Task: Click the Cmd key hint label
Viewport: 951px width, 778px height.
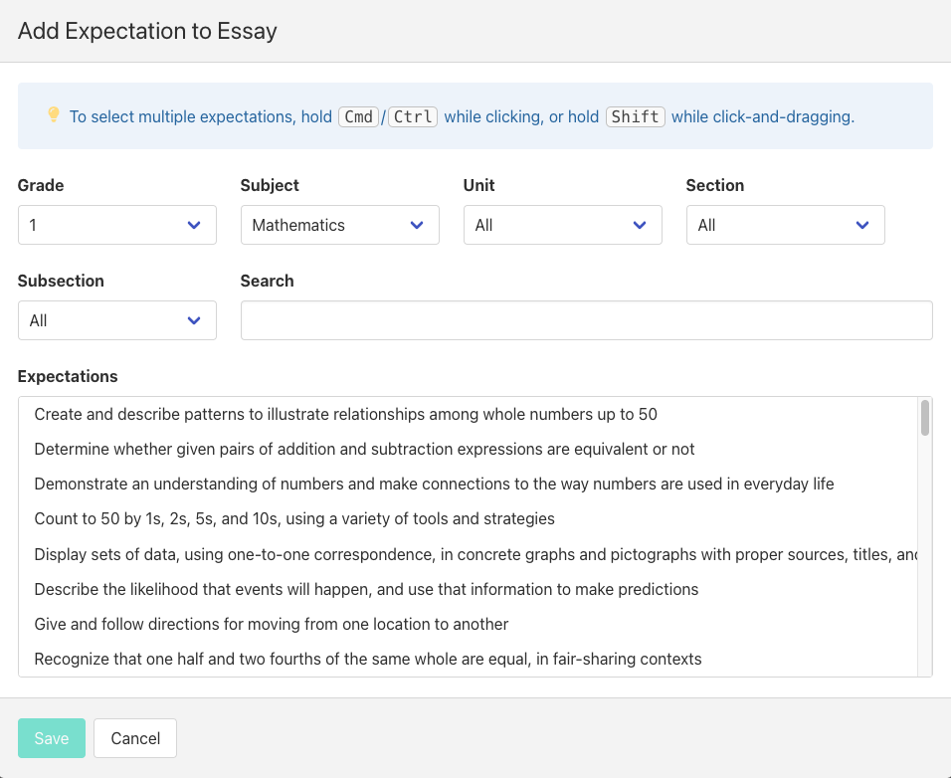Action: click(358, 116)
